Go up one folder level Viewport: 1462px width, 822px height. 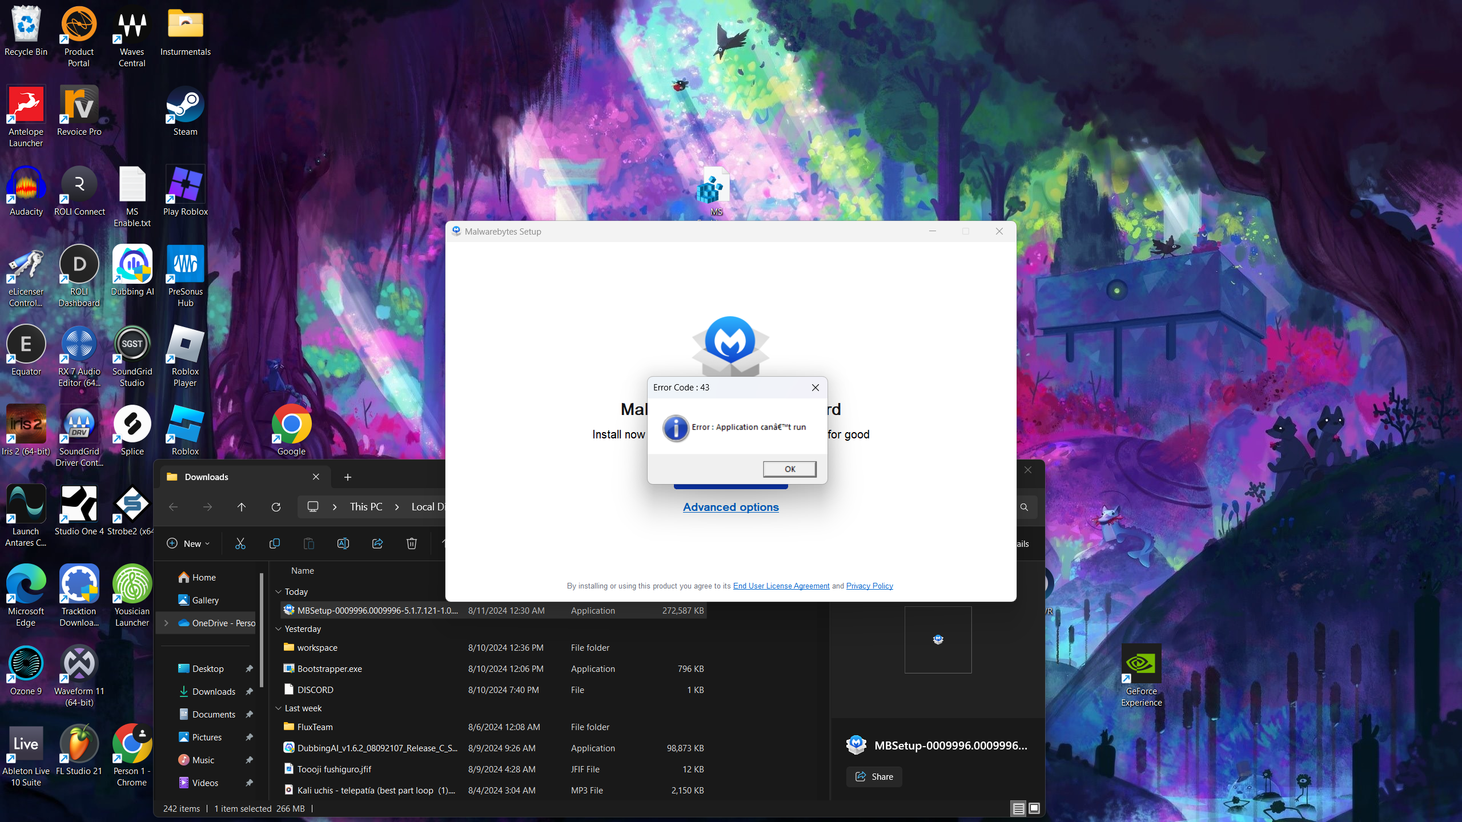(x=242, y=507)
